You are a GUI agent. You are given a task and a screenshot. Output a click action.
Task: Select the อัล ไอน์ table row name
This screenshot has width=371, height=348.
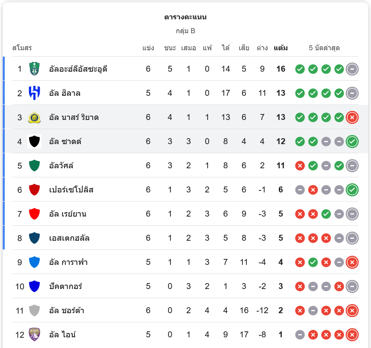(x=62, y=335)
